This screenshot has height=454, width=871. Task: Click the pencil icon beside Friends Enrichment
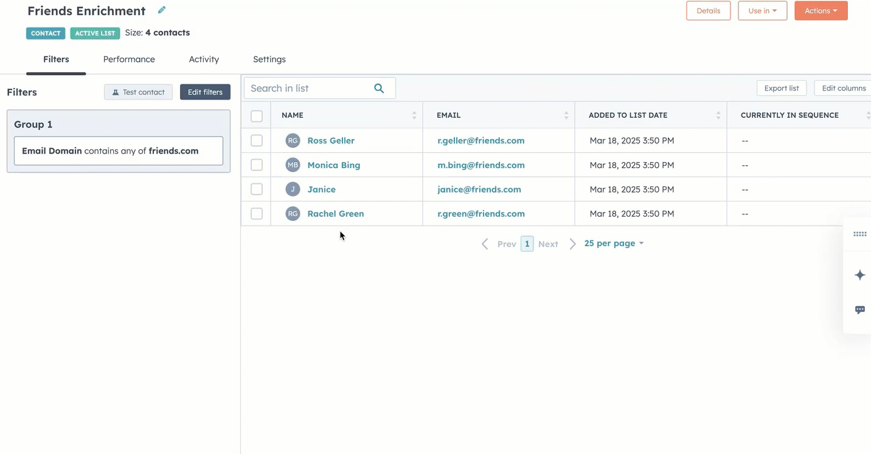[x=162, y=10]
